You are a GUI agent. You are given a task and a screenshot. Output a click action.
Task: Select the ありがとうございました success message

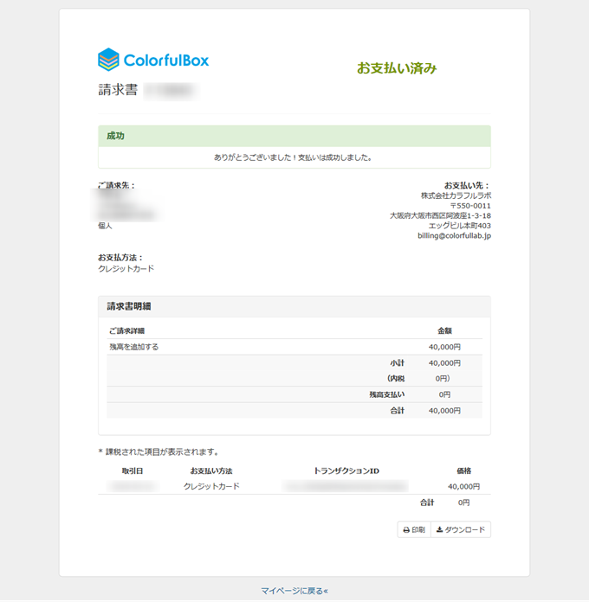tap(293, 157)
